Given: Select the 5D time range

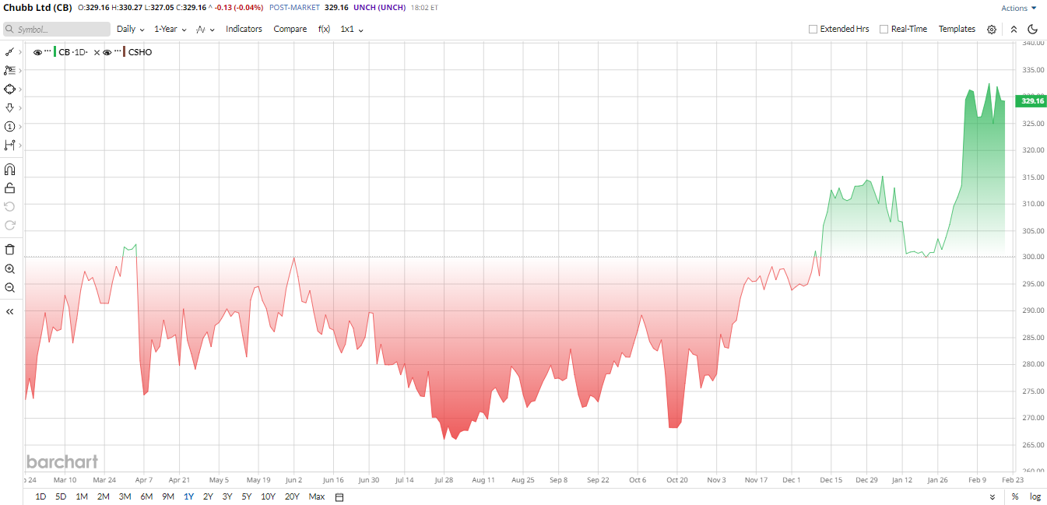Looking at the screenshot, I should 61,496.
